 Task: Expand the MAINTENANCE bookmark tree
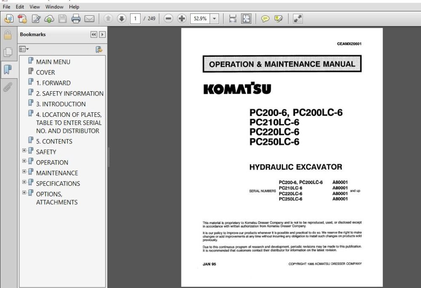tap(24, 171)
